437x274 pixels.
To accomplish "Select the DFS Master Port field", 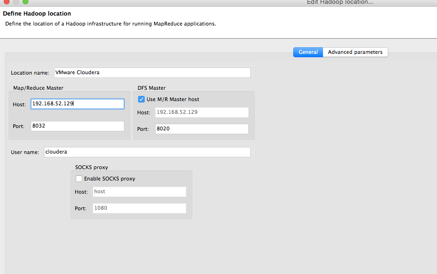I will click(x=201, y=129).
